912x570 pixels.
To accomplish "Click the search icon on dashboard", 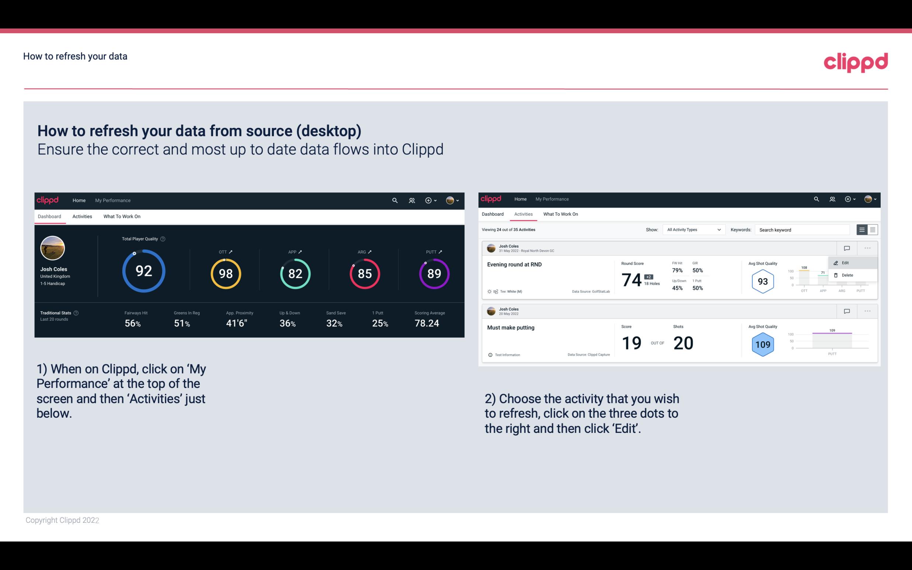I will pos(394,199).
